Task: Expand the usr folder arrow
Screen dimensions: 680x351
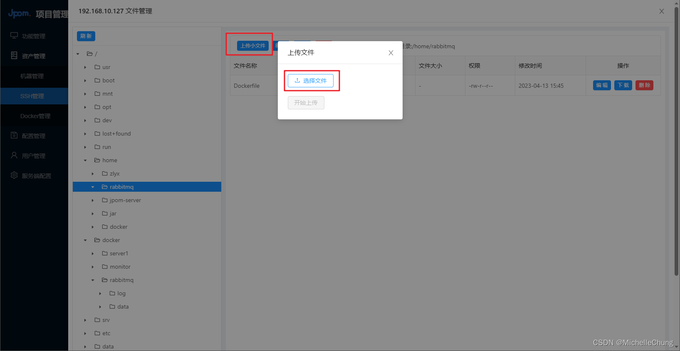Action: click(85, 67)
